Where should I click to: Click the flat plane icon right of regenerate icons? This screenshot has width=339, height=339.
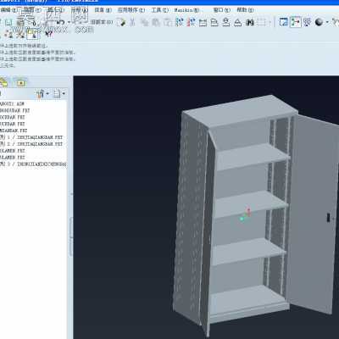[x=203, y=22]
